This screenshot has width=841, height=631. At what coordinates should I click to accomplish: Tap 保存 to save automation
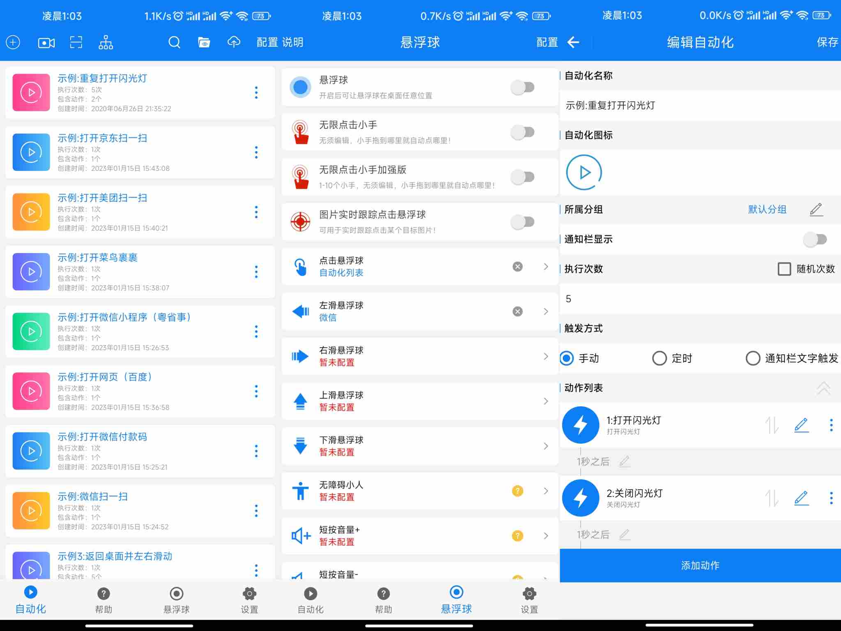[x=827, y=42]
